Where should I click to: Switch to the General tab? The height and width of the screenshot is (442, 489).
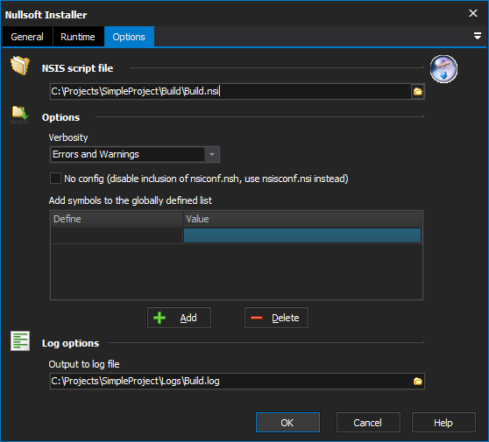pos(27,37)
